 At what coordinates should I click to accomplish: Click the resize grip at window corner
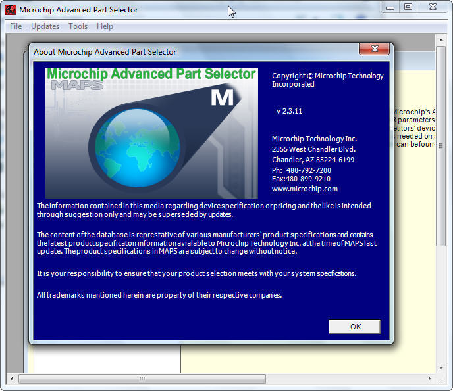(x=442, y=381)
